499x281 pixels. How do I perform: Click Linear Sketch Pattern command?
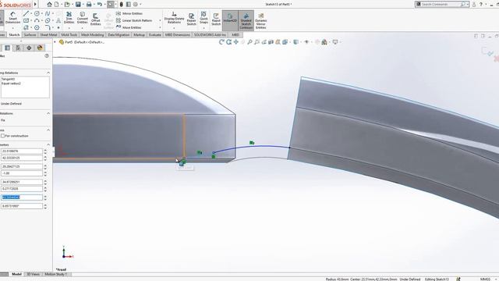click(134, 20)
